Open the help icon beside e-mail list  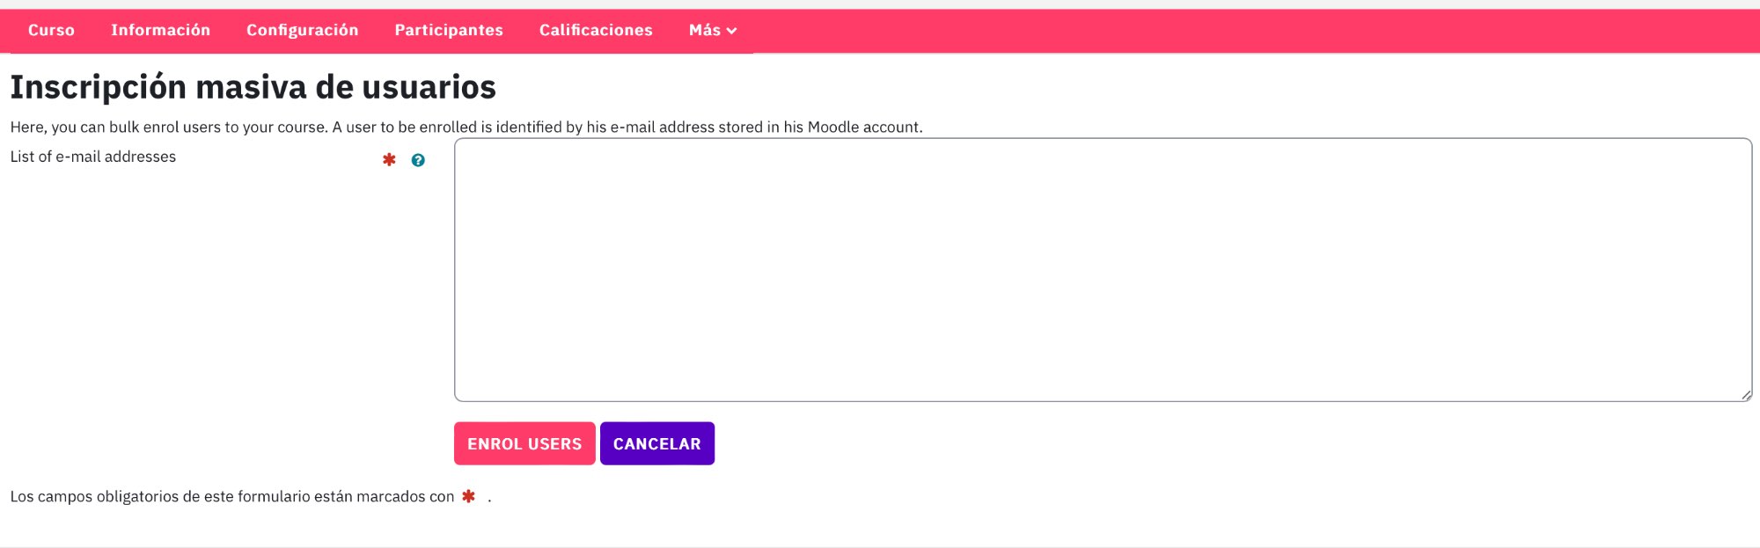pyautogui.click(x=418, y=160)
